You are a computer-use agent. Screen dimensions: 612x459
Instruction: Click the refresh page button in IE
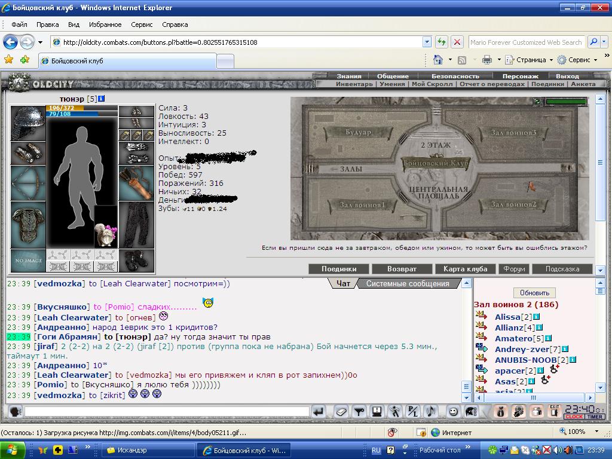(x=442, y=42)
